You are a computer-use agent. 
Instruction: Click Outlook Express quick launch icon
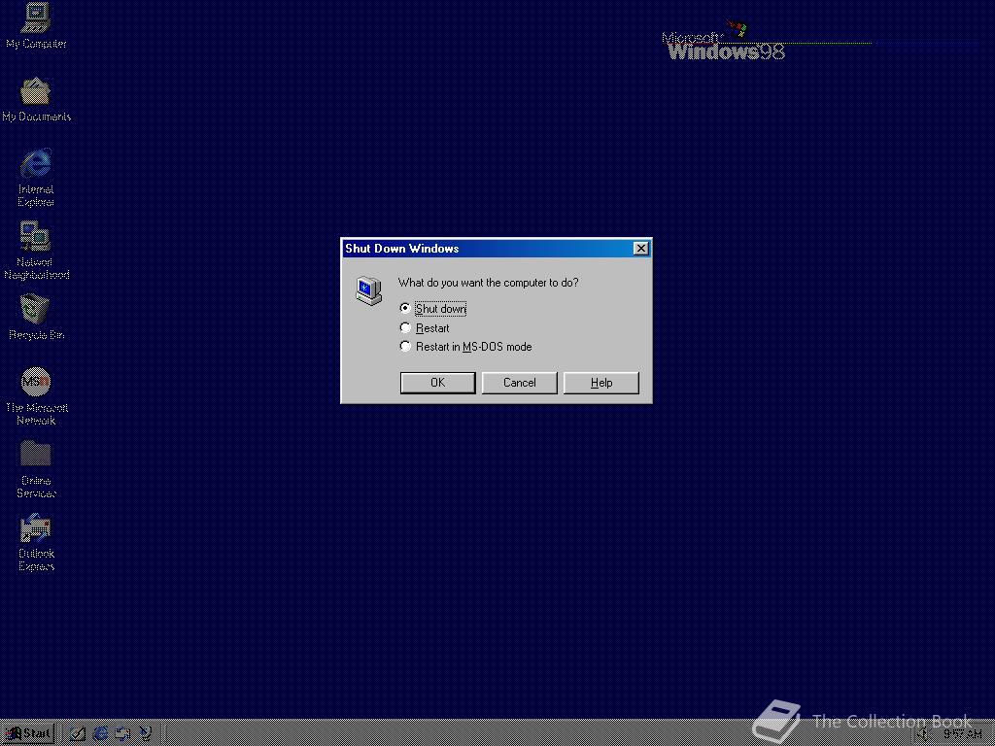122,734
